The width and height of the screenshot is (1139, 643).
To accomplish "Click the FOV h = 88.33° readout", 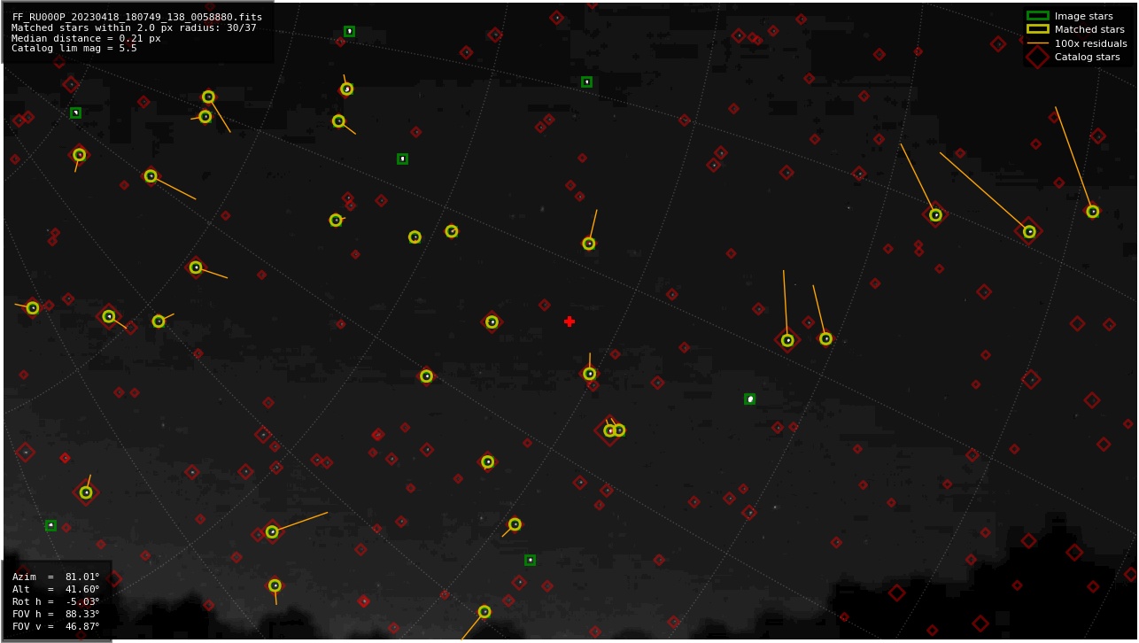I will click(x=56, y=614).
